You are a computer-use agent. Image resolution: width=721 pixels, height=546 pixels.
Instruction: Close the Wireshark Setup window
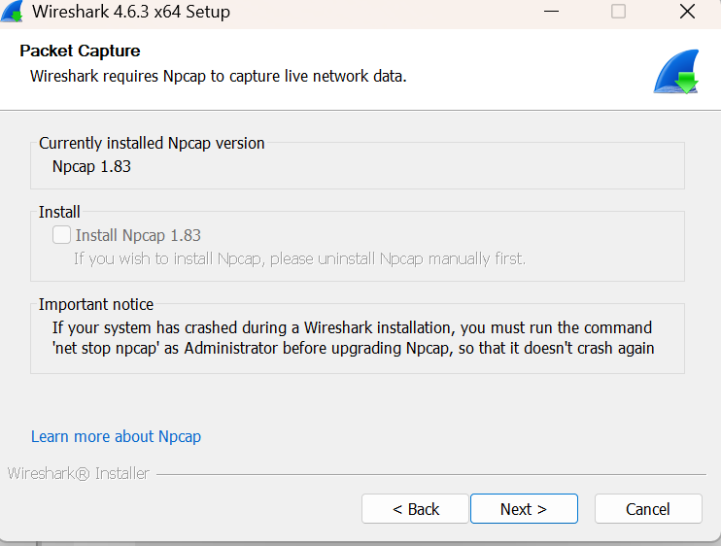click(687, 12)
